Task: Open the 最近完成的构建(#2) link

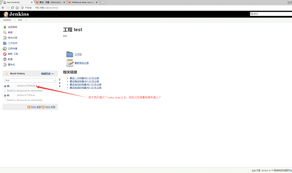Action: [85, 88]
